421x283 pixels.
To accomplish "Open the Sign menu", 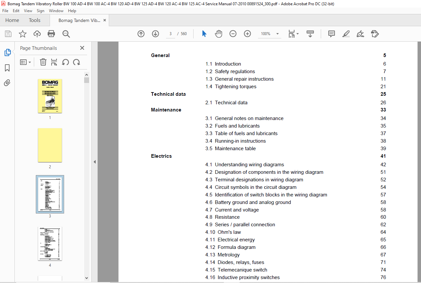I will tap(40, 11).
